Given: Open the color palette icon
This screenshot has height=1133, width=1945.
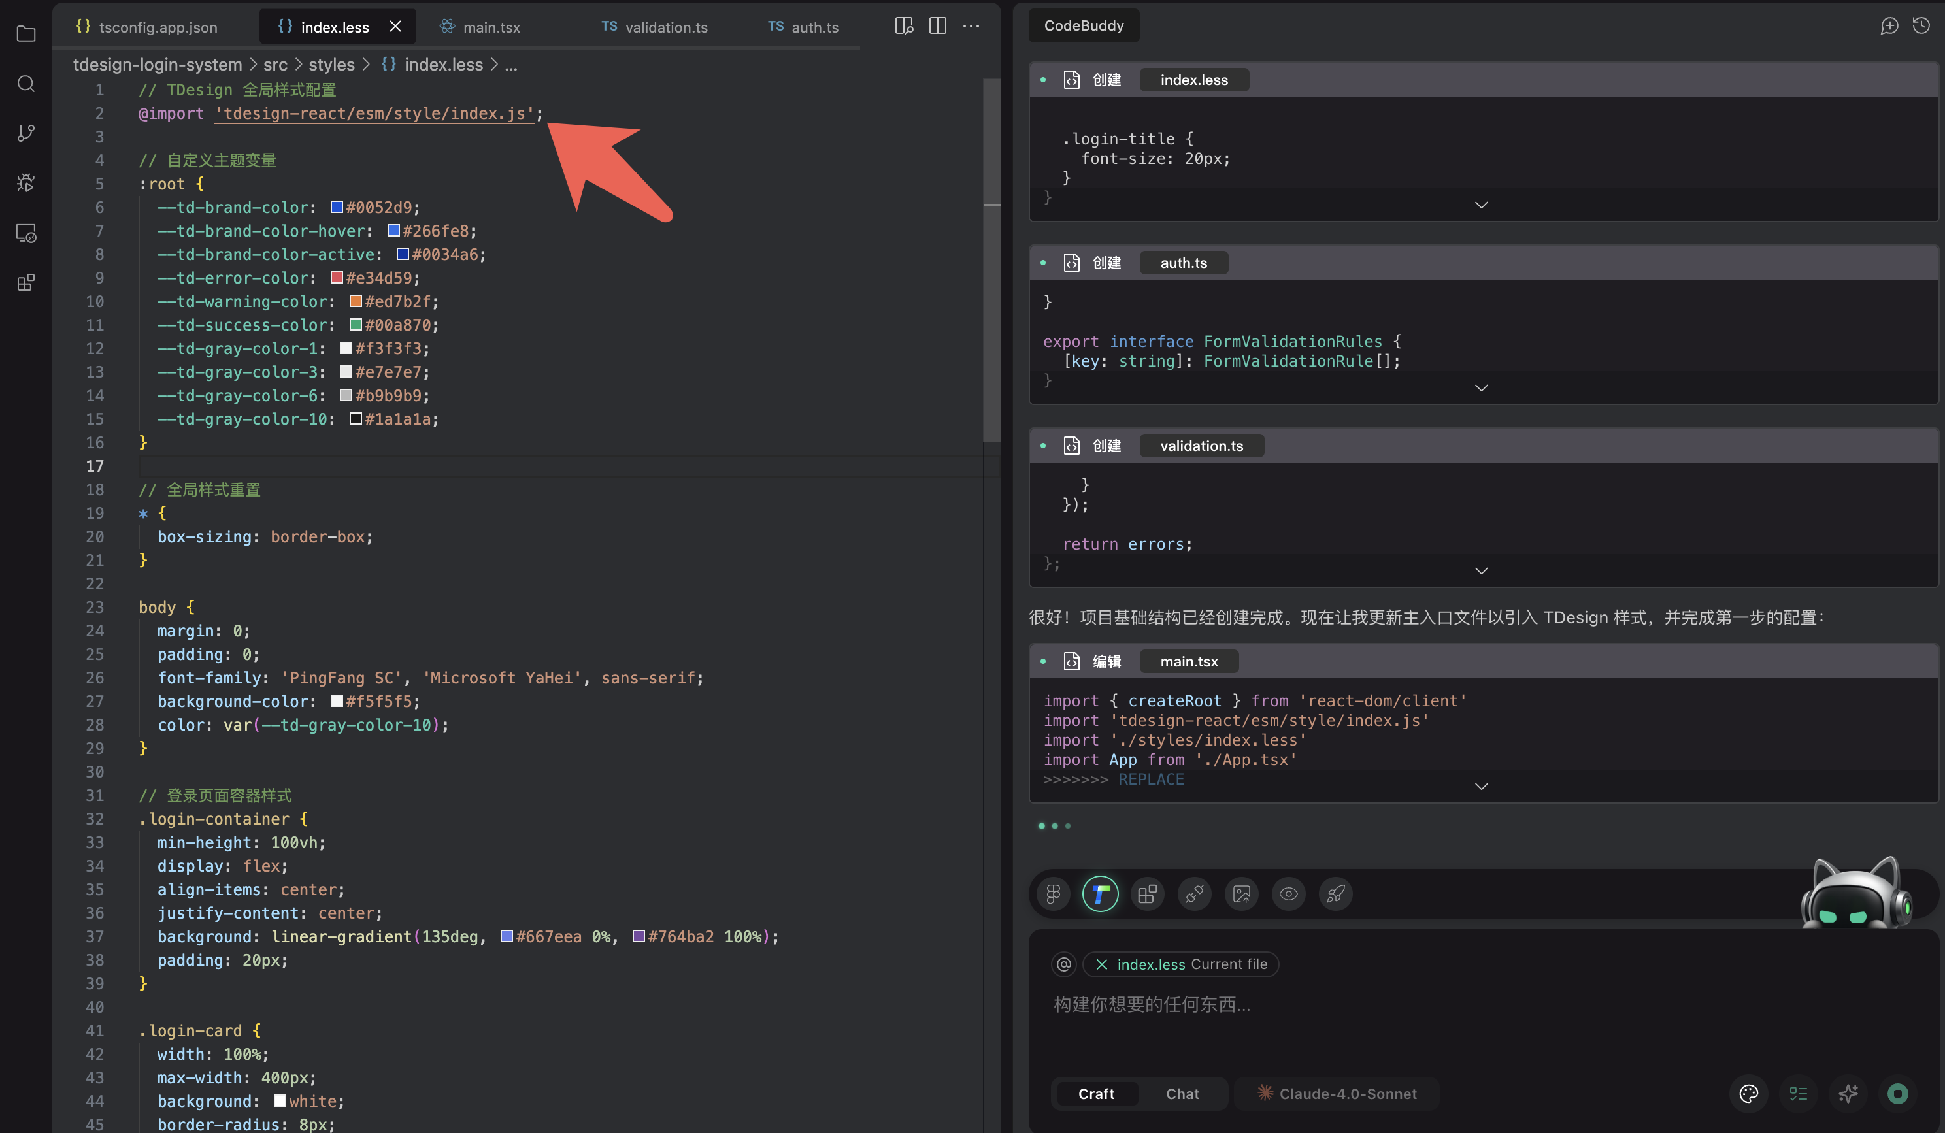Looking at the screenshot, I should [1748, 1094].
